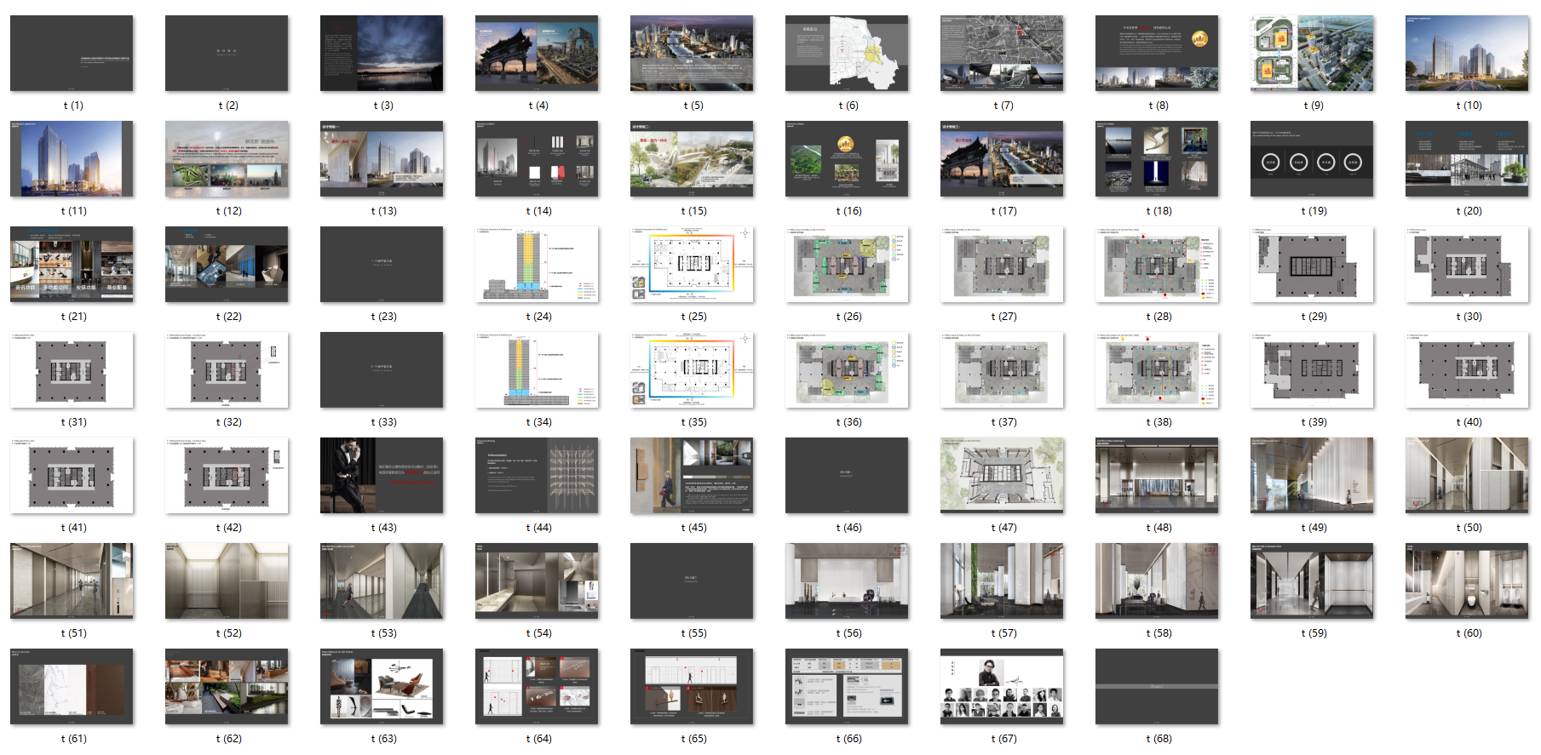The image size is (1541, 755).
Task: Click the file name label t (15)
Action: (x=693, y=211)
